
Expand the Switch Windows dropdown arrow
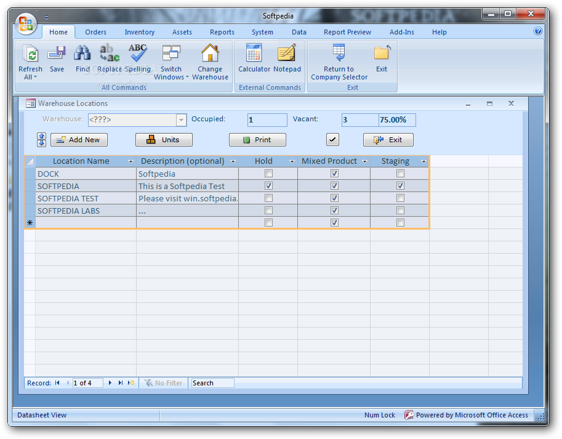(187, 77)
